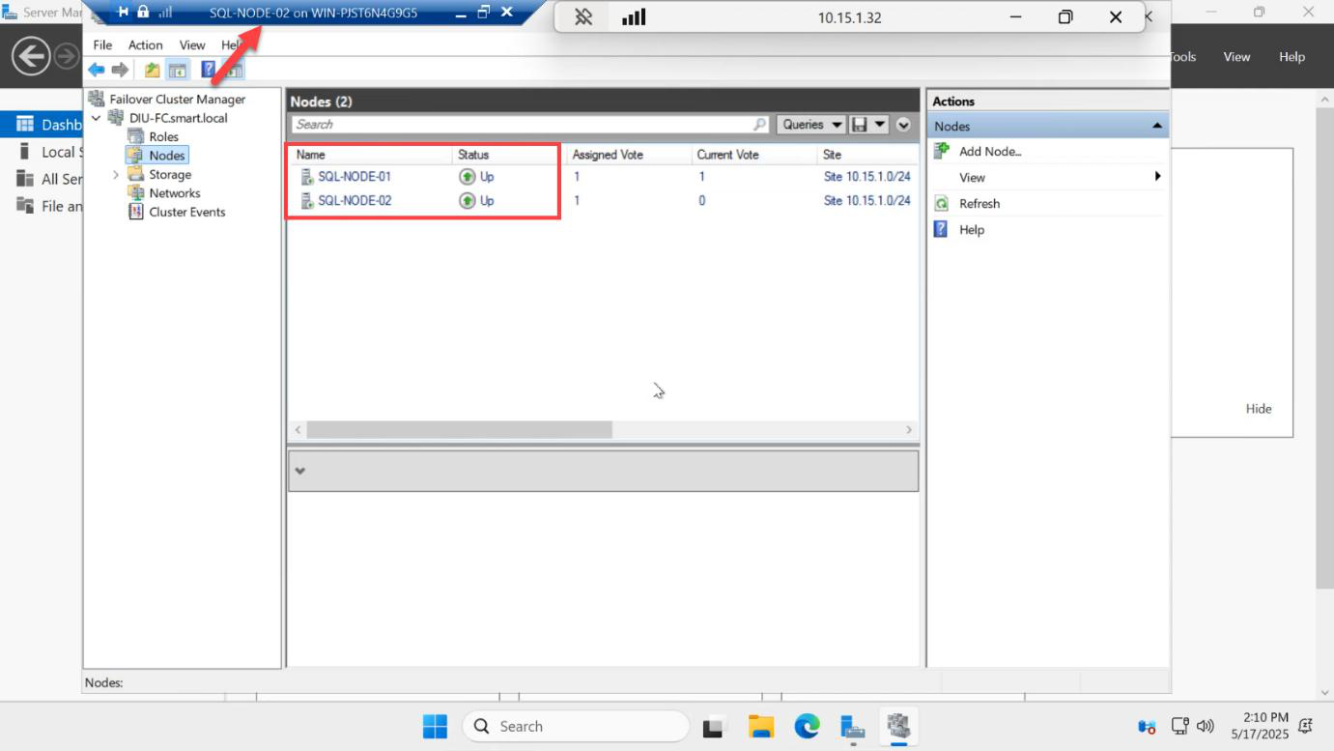1334x751 pixels.
Task: Click the Add Node icon in Actions pane
Action: pos(942,151)
